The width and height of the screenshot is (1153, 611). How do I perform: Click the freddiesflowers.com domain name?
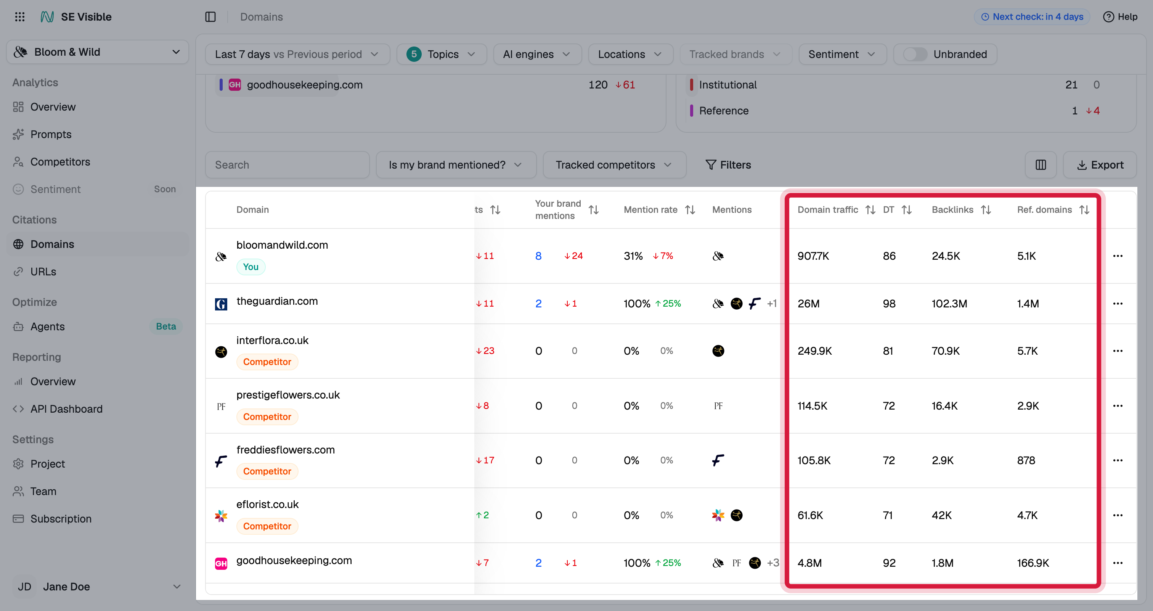pyautogui.click(x=286, y=450)
